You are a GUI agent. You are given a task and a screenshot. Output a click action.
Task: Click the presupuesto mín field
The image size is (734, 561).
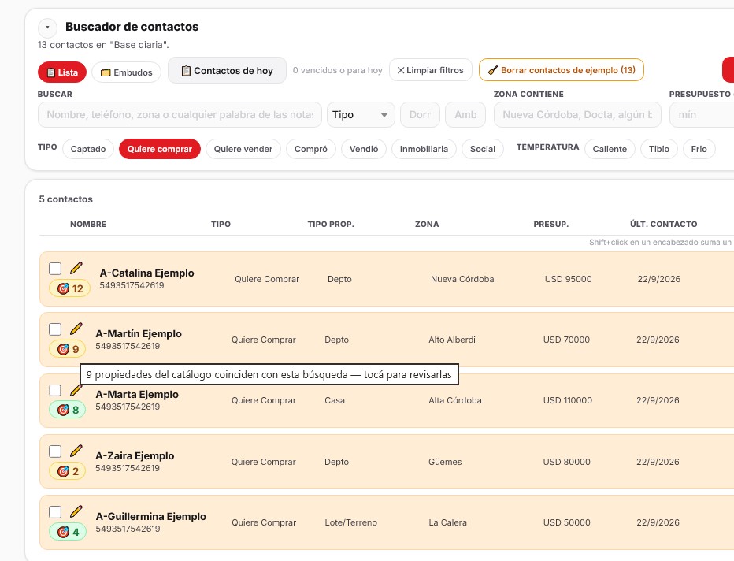(x=702, y=115)
